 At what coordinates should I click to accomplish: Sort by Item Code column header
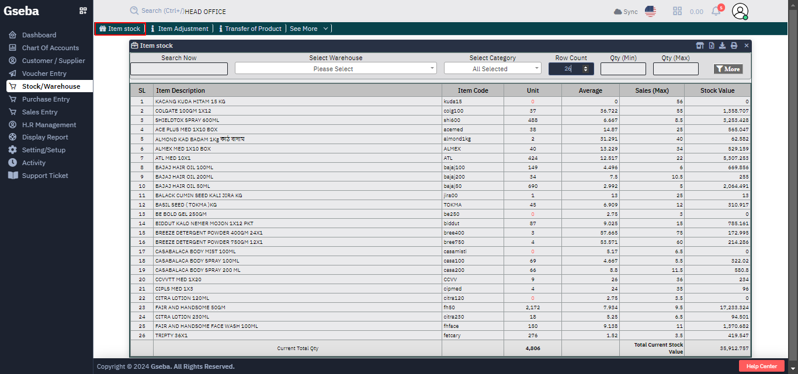[x=473, y=90]
